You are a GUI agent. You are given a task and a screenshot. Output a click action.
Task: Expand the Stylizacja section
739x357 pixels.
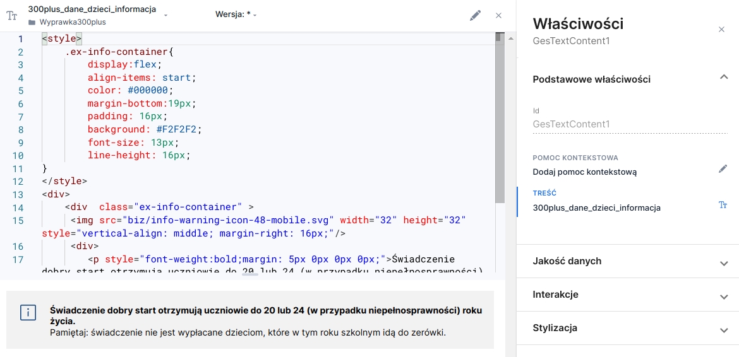coord(724,329)
